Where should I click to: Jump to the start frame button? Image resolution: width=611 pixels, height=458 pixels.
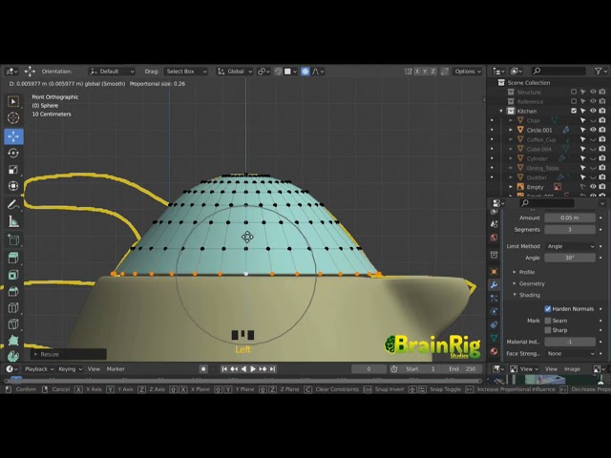tap(224, 369)
